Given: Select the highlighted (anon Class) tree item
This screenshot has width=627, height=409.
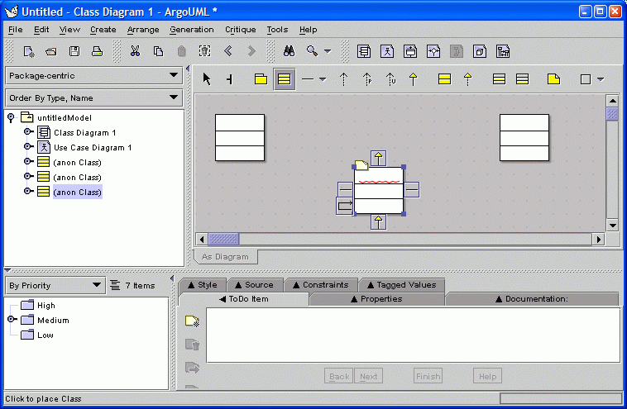Looking at the screenshot, I should tap(78, 193).
